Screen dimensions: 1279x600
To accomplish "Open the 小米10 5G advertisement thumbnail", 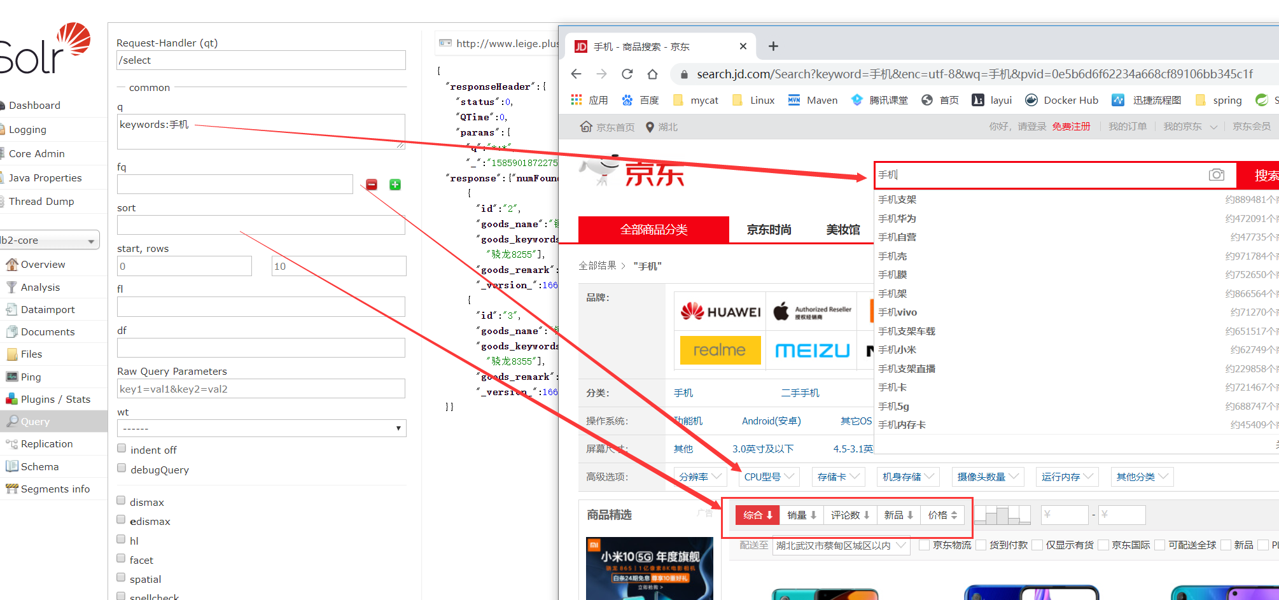I will [x=650, y=568].
